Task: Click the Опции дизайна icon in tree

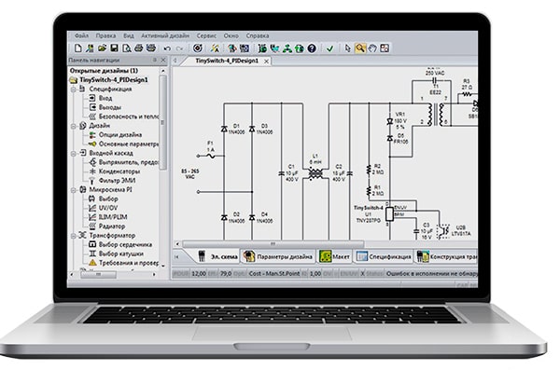Action: [x=92, y=134]
